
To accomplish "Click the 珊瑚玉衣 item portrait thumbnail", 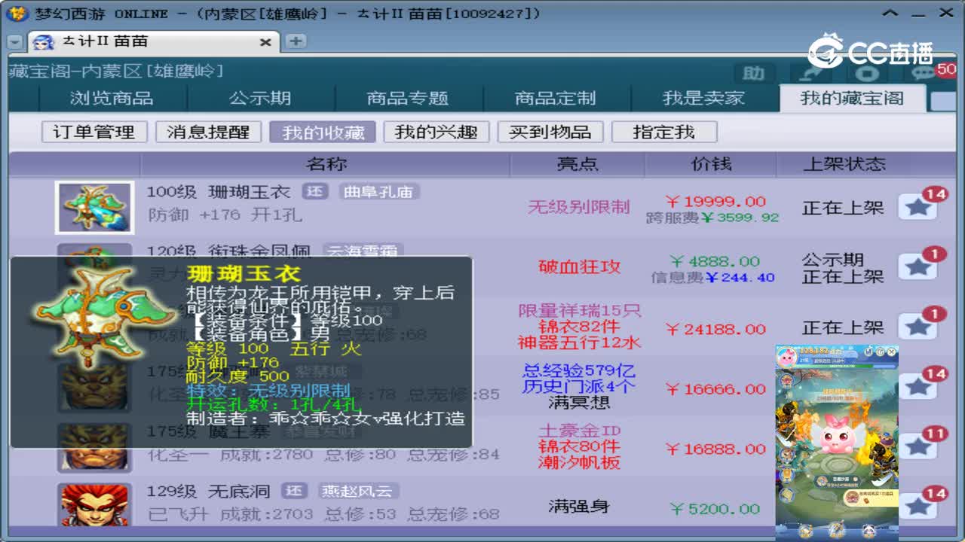I will (94, 207).
